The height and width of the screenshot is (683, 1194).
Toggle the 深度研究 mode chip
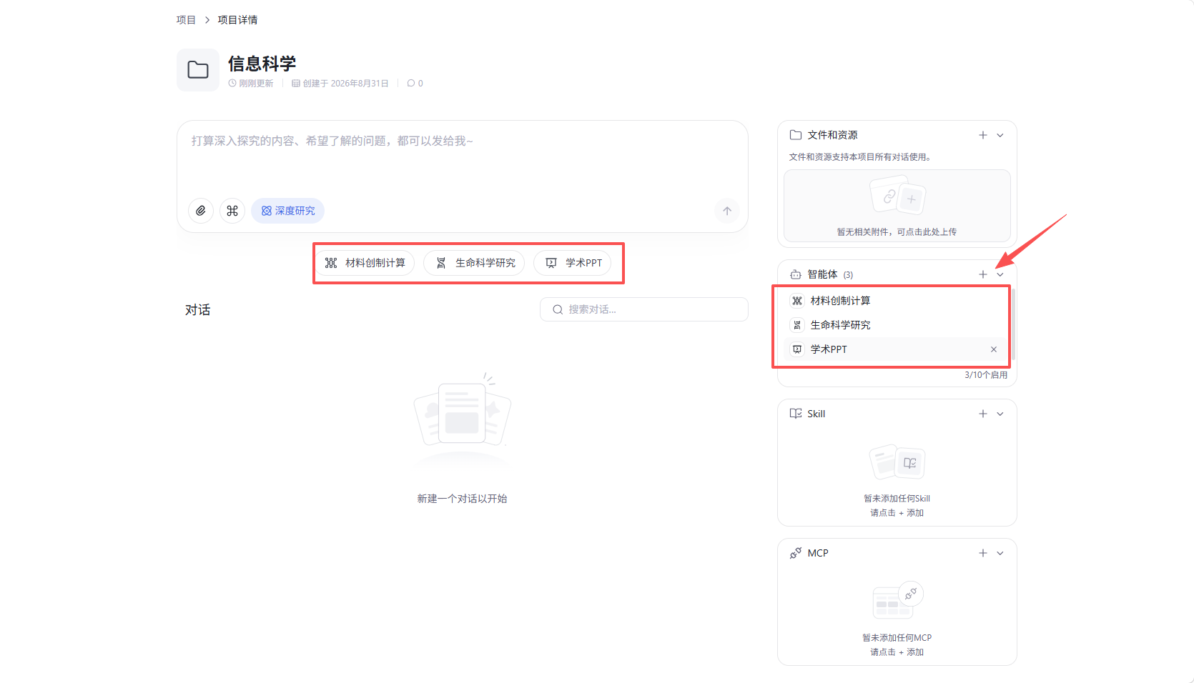288,211
